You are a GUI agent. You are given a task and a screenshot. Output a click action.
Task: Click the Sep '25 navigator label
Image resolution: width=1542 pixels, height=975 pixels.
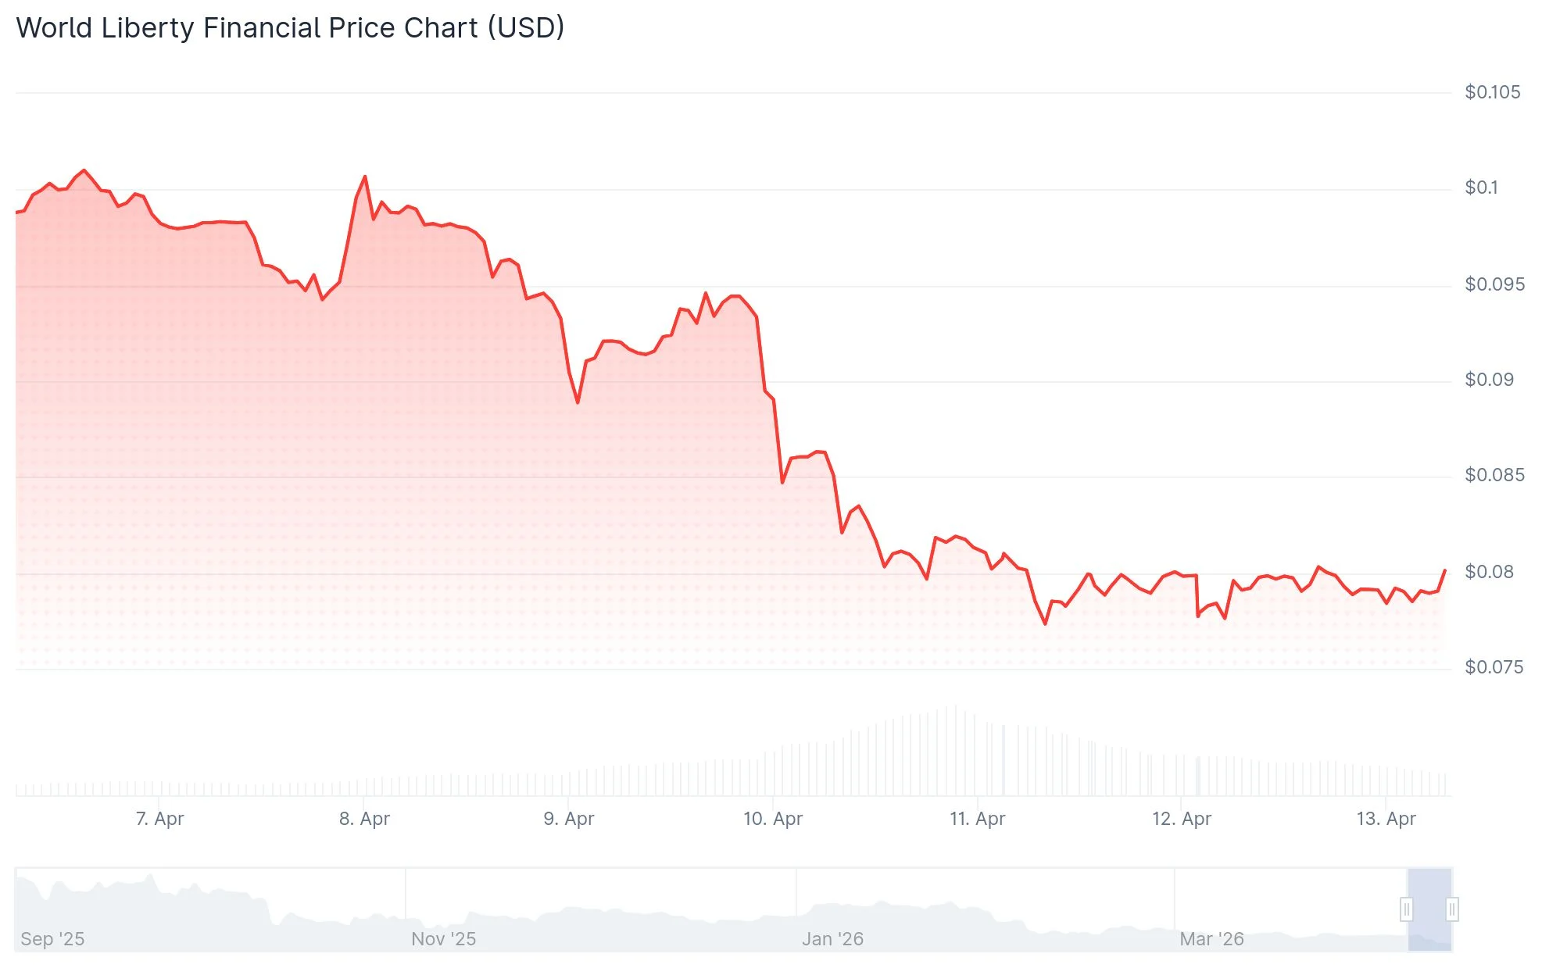[x=52, y=939]
